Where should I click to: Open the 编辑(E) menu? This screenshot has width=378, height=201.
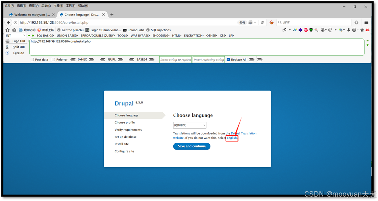click(x=22, y=6)
